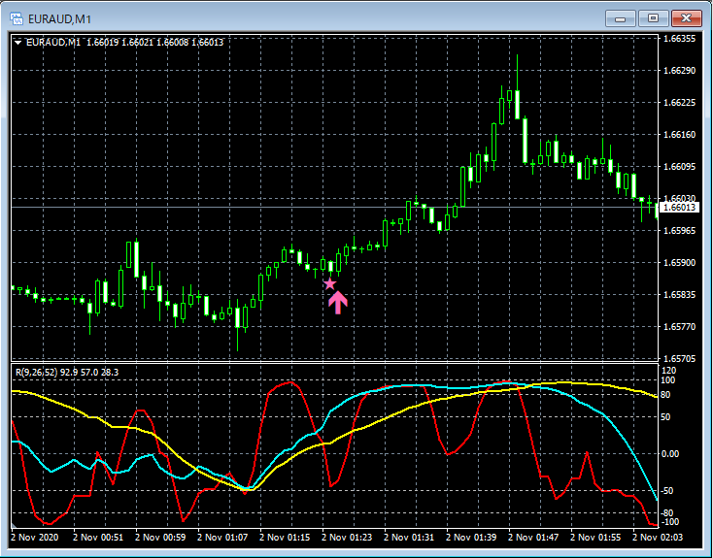Click the time label 2 Nov 01:55

click(596, 537)
